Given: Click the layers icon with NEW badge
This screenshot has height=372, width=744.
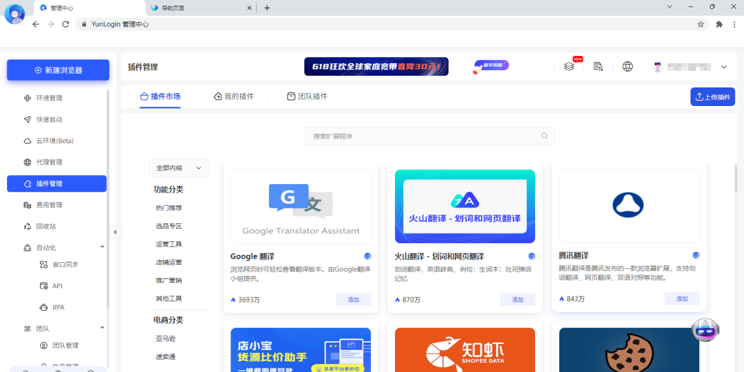Looking at the screenshot, I should [x=570, y=66].
